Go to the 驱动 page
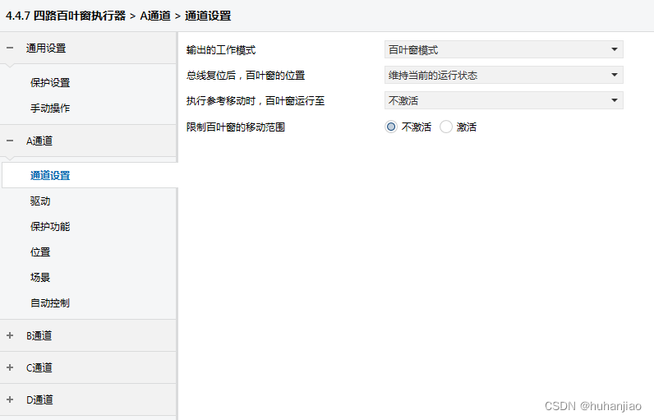Screen dimensions: 654x420 (40, 201)
